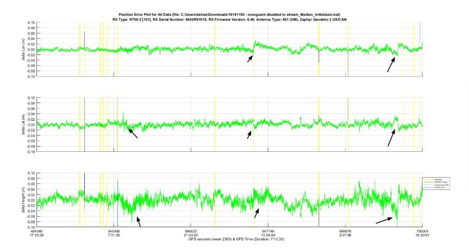The image size is (469, 252).
Task: Click the yellow line swatch in the legend
Action: (x=427, y=179)
